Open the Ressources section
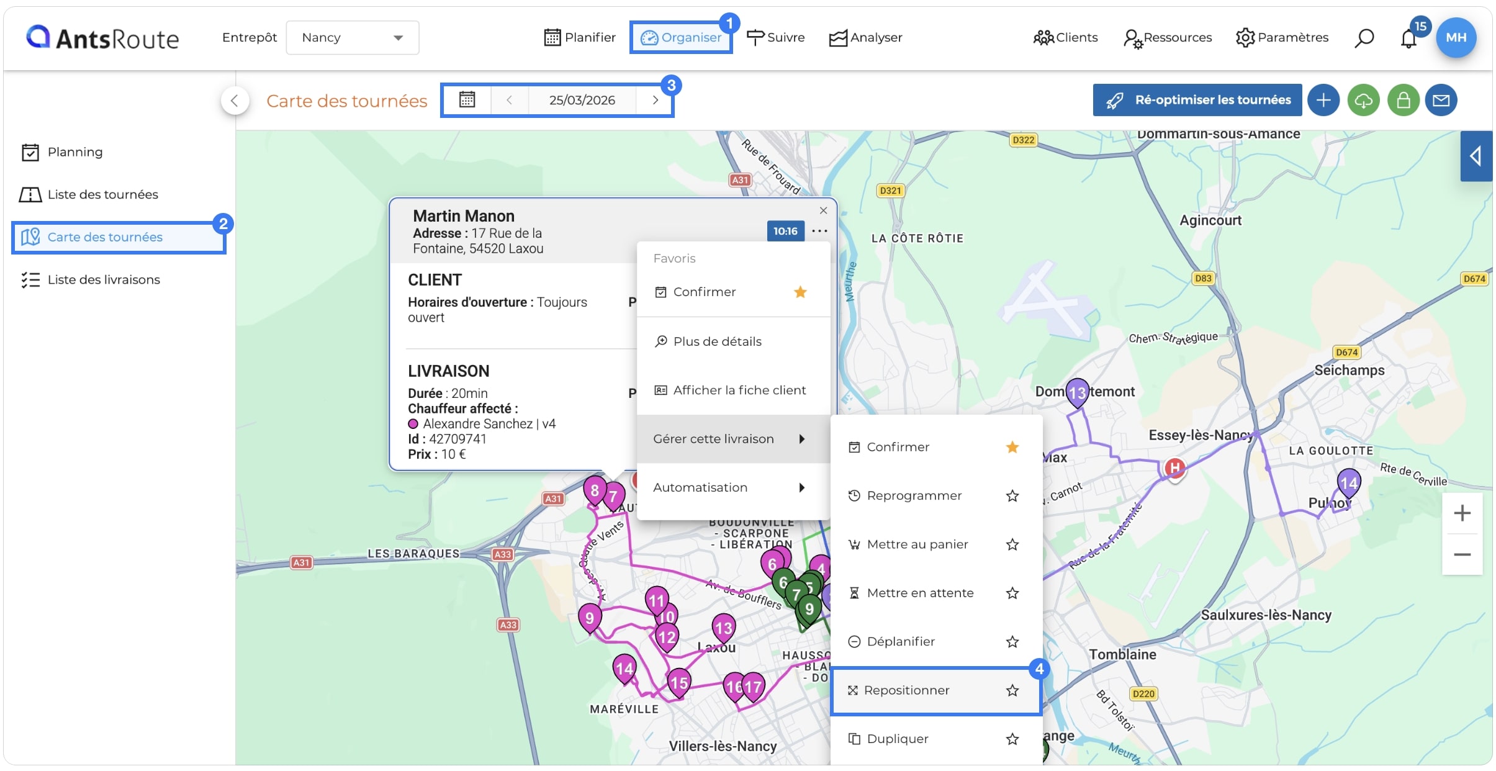The width and height of the screenshot is (1496, 771). point(1168,38)
